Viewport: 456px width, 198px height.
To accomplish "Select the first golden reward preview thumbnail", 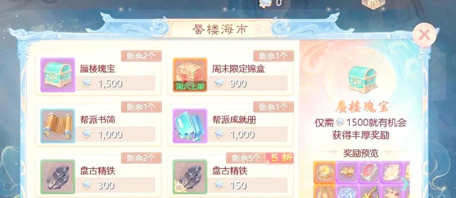I will 325,172.
